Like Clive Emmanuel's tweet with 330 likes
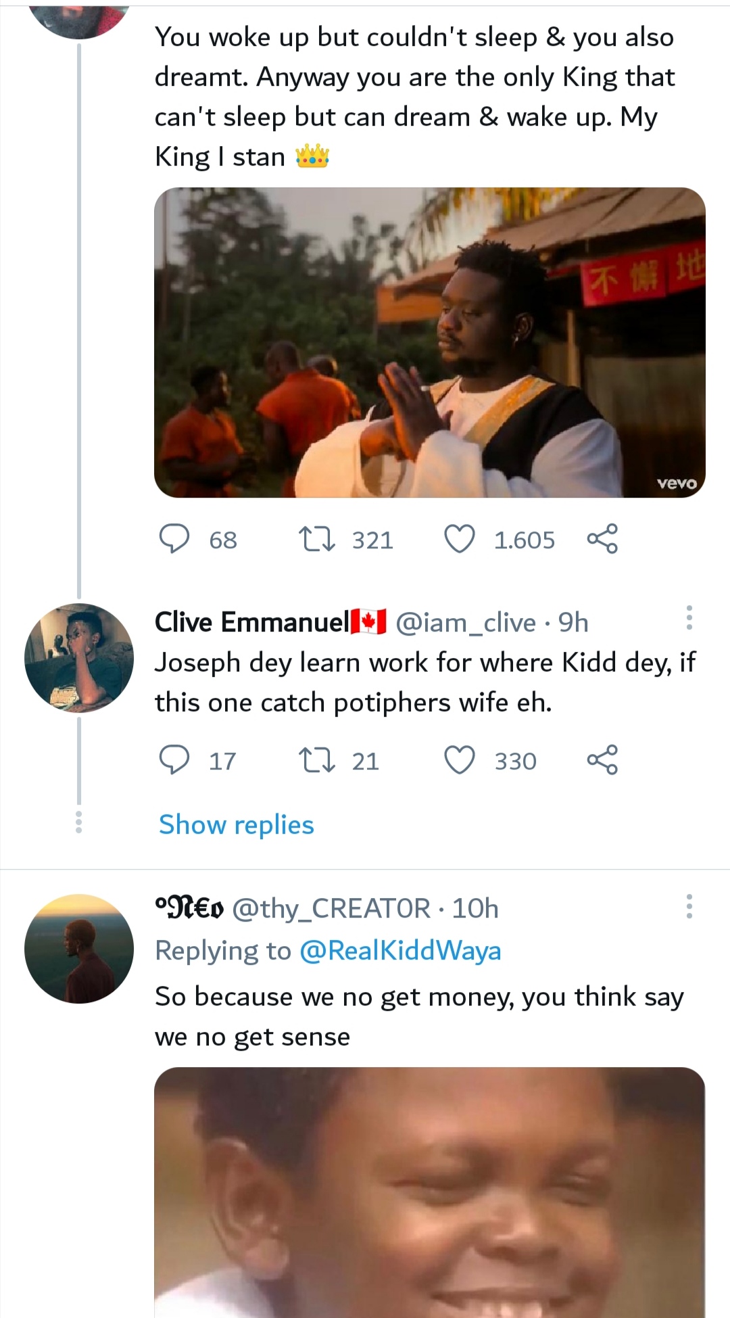The height and width of the screenshot is (1318, 730). [460, 760]
